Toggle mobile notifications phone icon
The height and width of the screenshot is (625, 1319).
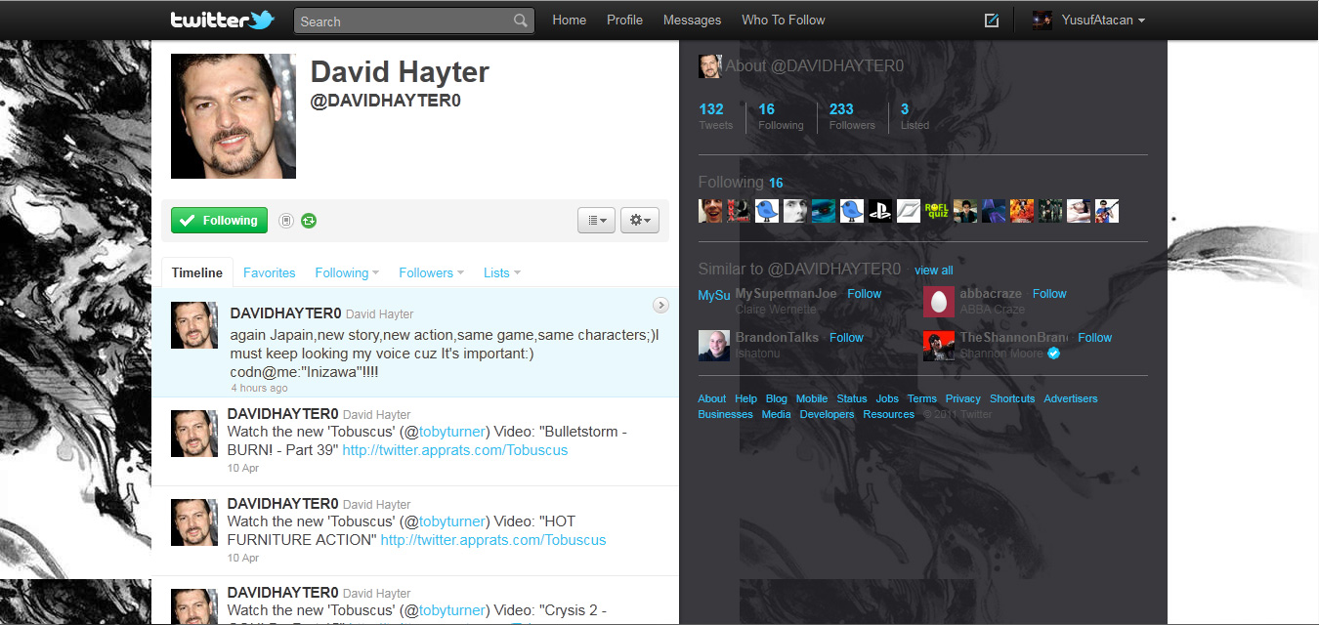[x=286, y=221]
